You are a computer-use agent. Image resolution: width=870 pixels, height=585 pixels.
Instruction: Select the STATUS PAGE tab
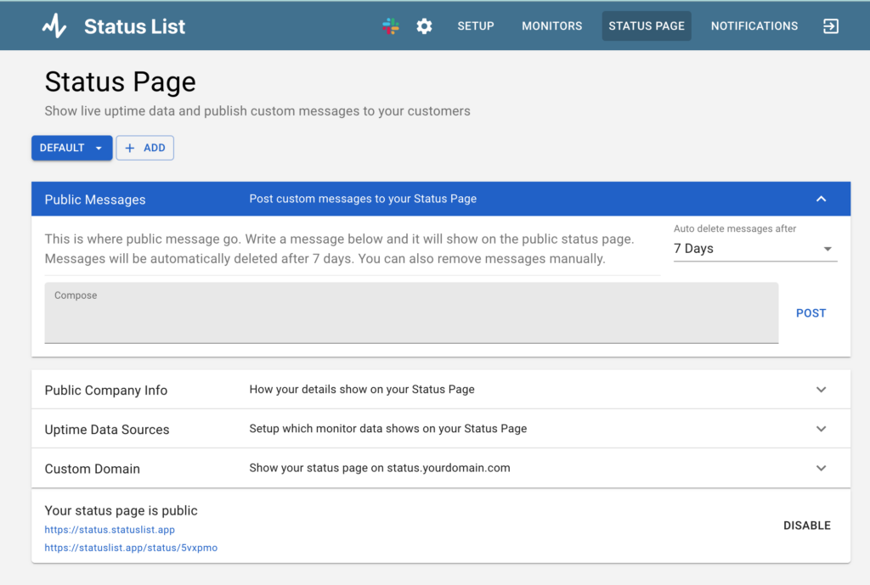click(x=647, y=26)
